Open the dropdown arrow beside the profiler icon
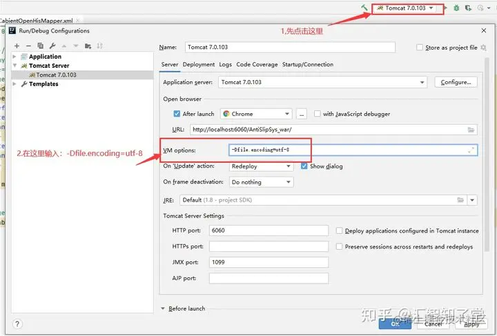Image resolution: width=497 pixels, height=336 pixels. pyautogui.click(x=490, y=8)
